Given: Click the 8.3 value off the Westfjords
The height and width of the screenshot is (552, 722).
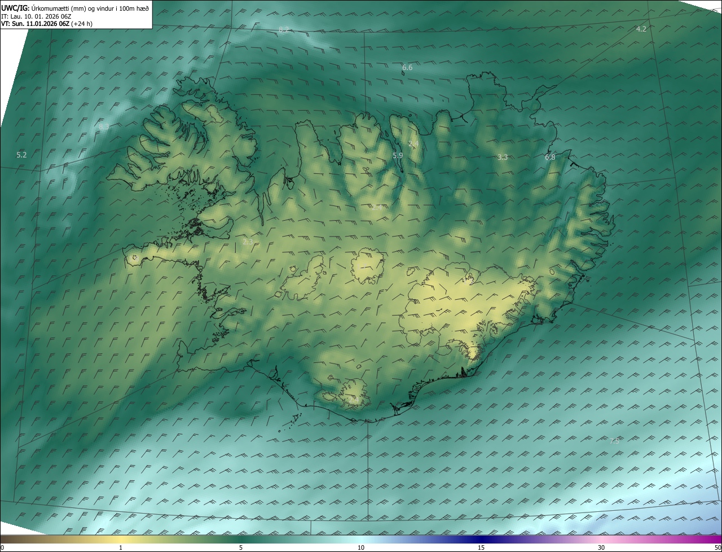Looking at the screenshot, I should click(x=104, y=127).
